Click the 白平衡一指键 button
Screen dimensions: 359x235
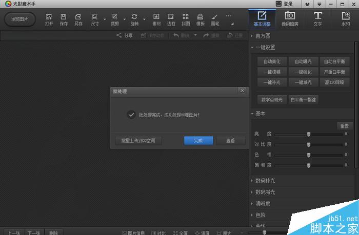tap(304, 100)
